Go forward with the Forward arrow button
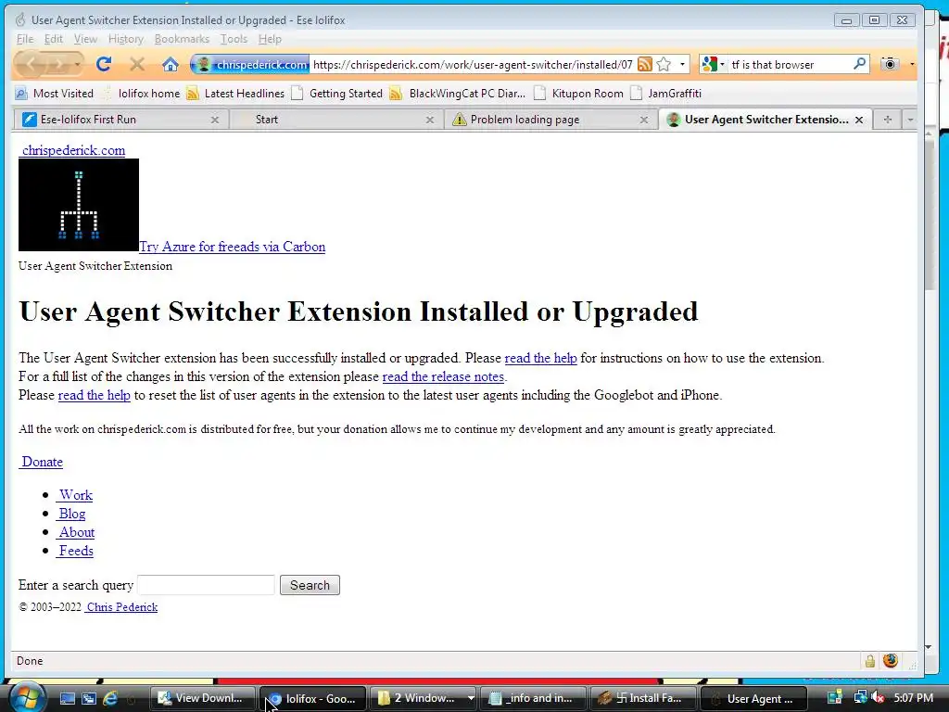The width and height of the screenshot is (949, 712). pyautogui.click(x=57, y=64)
